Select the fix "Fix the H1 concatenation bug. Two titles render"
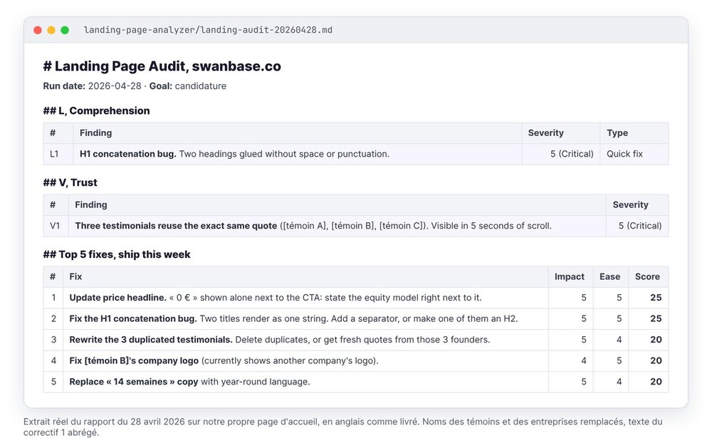 tap(293, 318)
